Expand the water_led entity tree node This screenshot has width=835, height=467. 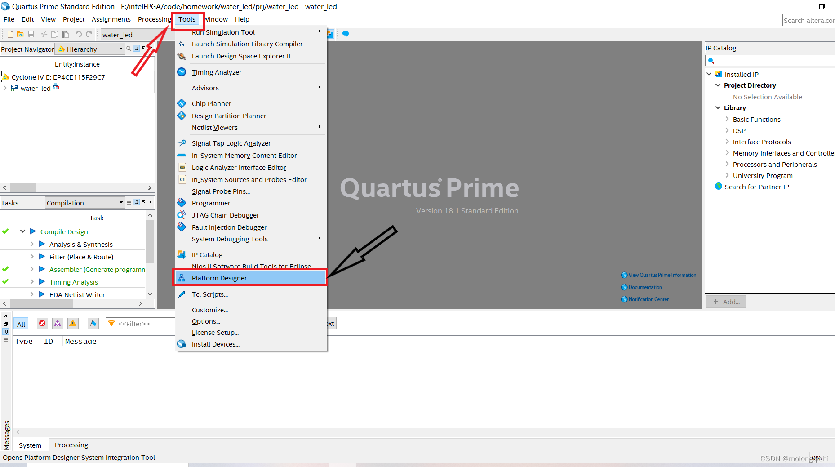[x=5, y=88]
